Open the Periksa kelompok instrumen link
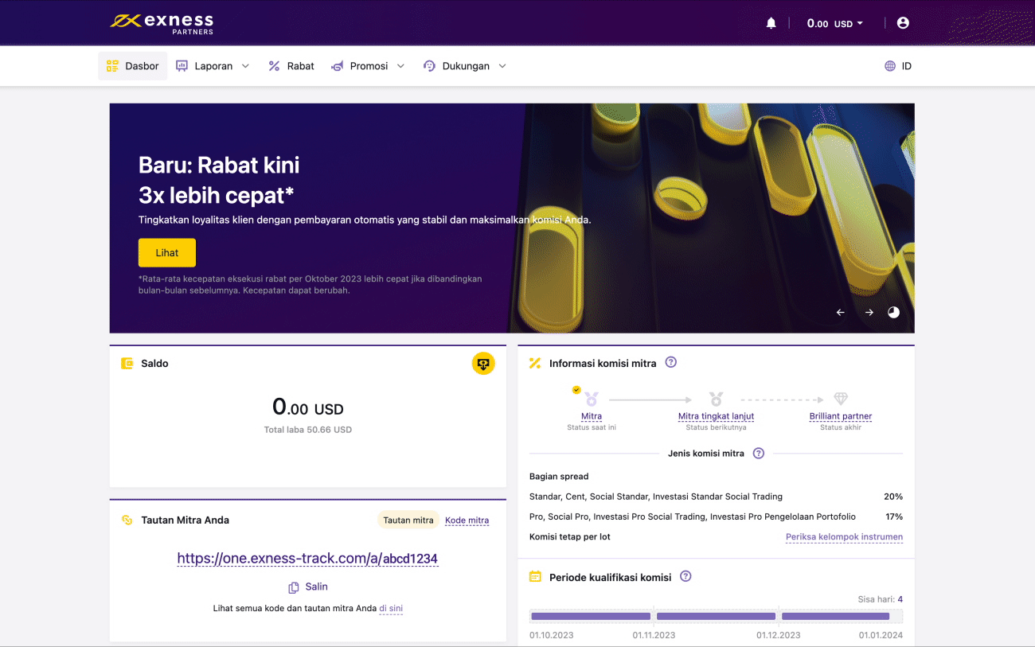 pyautogui.click(x=844, y=537)
